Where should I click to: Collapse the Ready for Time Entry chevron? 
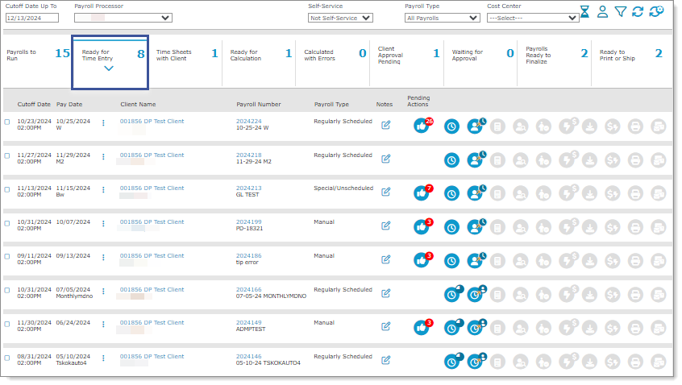109,68
